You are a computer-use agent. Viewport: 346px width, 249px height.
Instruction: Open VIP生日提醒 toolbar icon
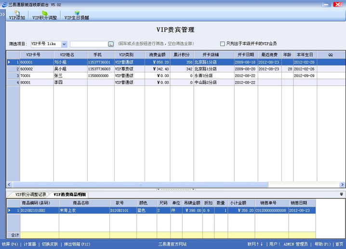pos(77,15)
